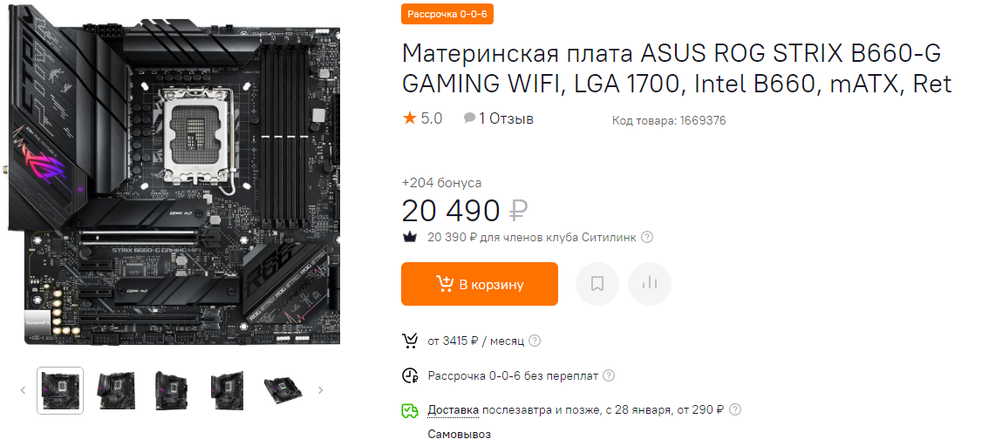Screen dimensions: 982x439
Task: Show next thumbnails with right arrow
Action: [x=321, y=390]
